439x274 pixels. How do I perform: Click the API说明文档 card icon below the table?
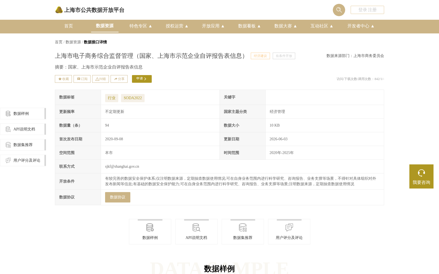pyautogui.click(x=196, y=227)
